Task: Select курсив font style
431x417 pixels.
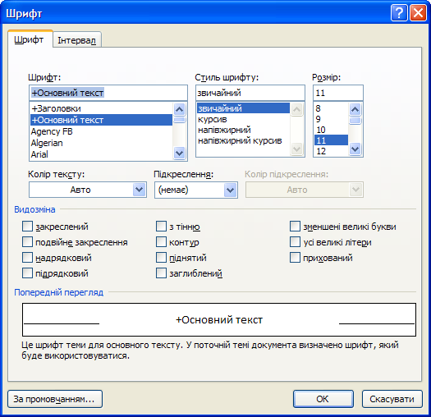Action: pos(243,119)
